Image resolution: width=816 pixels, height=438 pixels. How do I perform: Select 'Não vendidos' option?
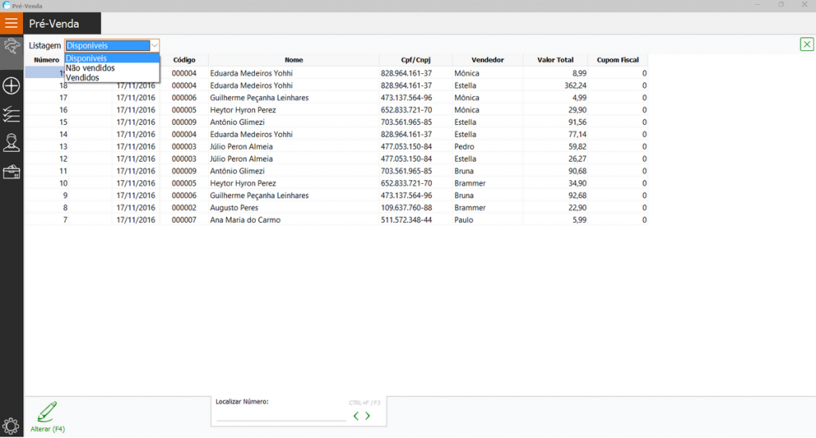tap(112, 68)
